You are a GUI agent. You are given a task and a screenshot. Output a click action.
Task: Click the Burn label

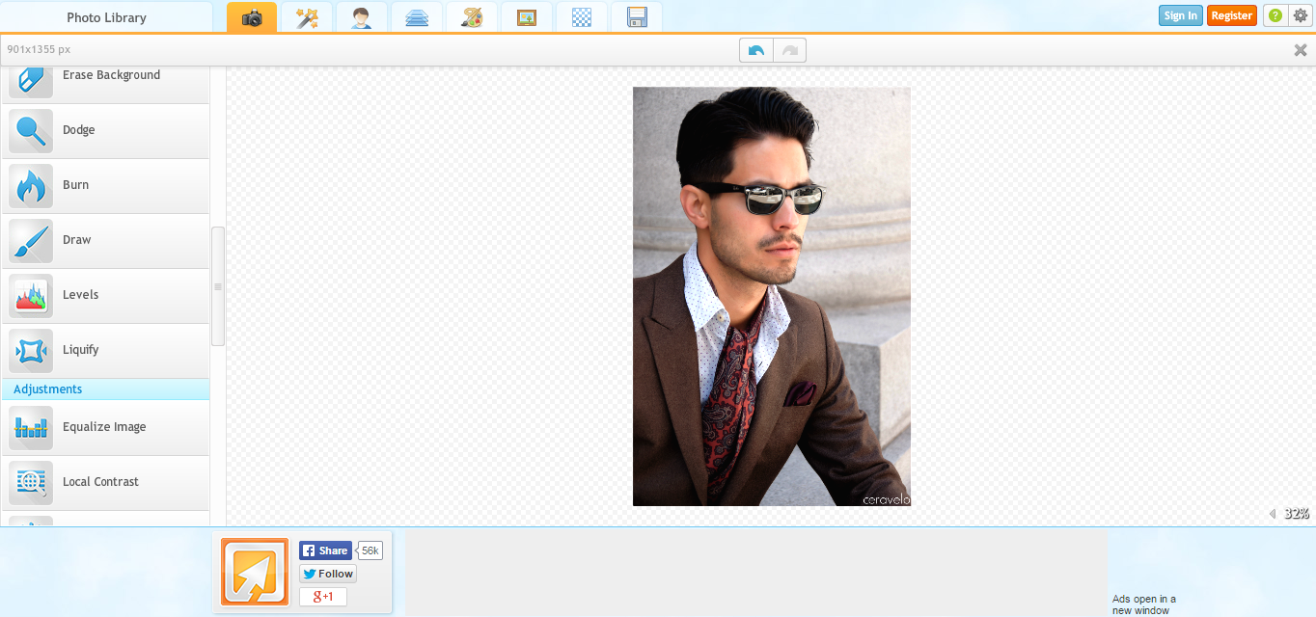pyautogui.click(x=76, y=185)
